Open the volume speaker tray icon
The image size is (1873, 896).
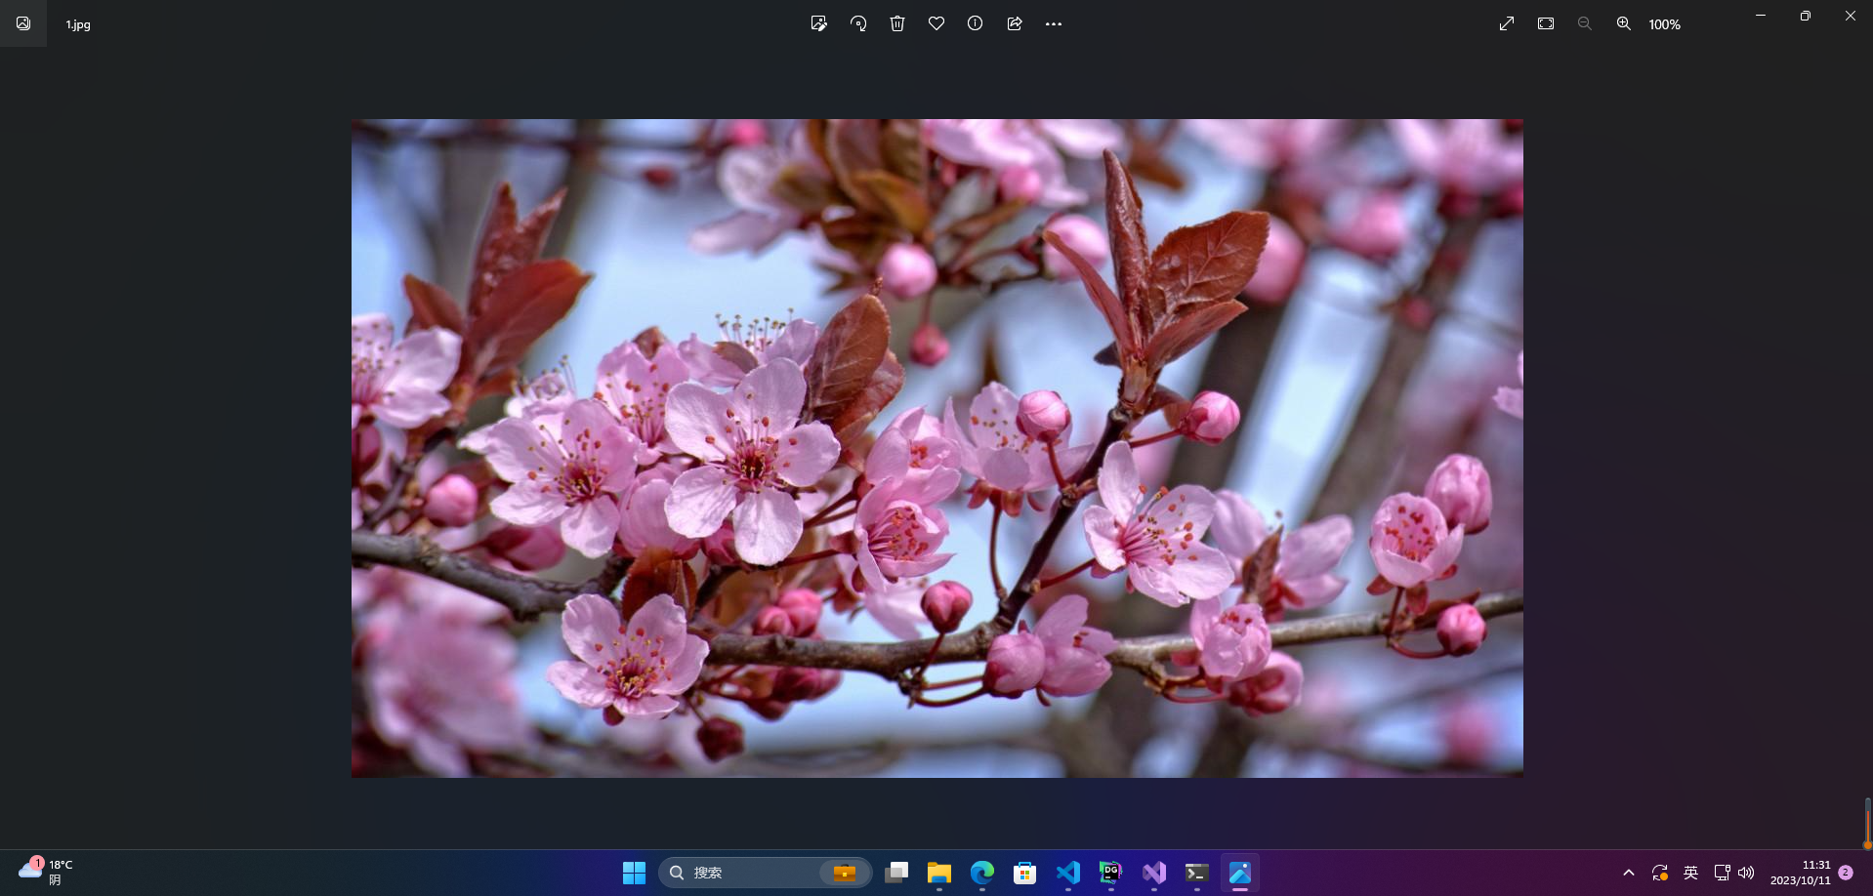pos(1746,873)
